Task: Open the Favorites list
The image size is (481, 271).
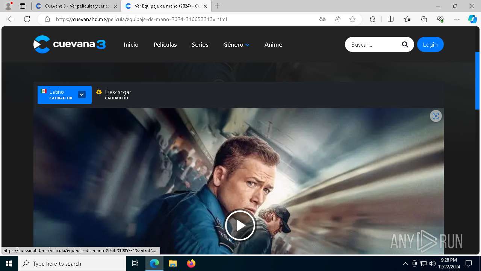Action: pyautogui.click(x=407, y=19)
